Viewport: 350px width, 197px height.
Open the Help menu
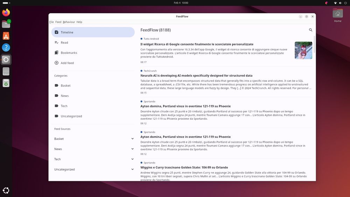79,22
